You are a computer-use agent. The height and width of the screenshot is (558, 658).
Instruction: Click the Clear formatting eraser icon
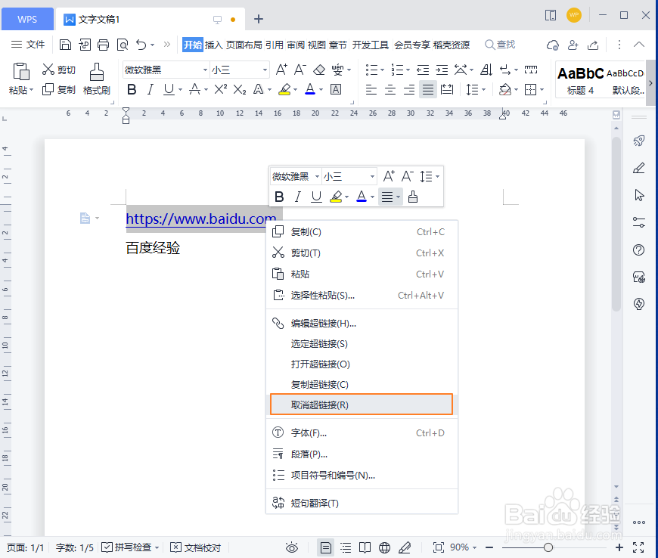(319, 70)
